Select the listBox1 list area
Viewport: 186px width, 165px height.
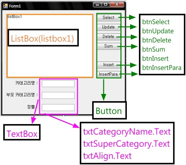(50, 46)
